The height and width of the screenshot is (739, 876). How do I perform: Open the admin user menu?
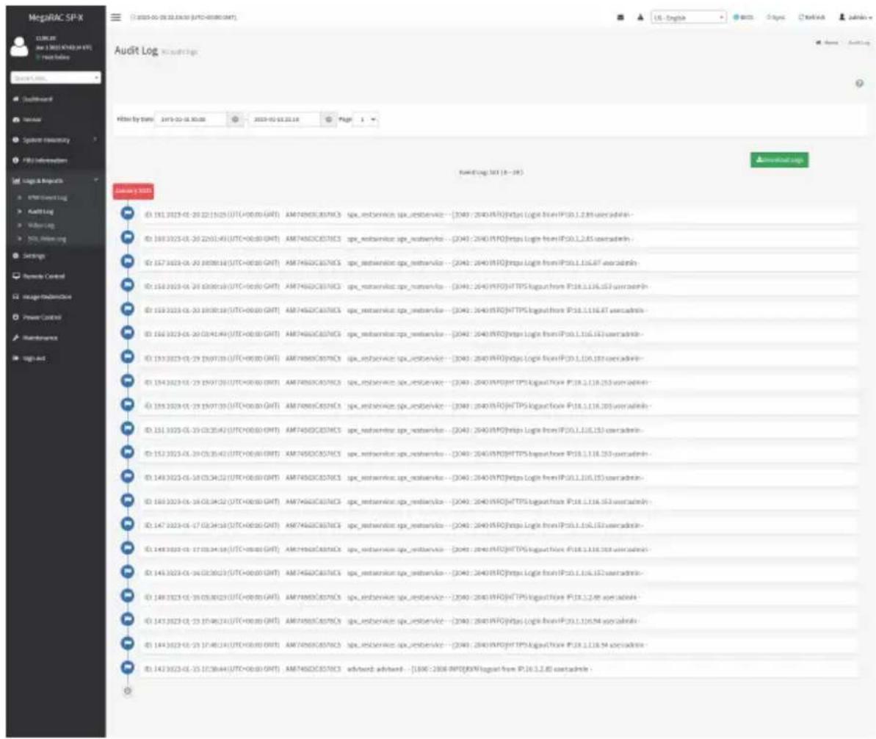(x=855, y=18)
